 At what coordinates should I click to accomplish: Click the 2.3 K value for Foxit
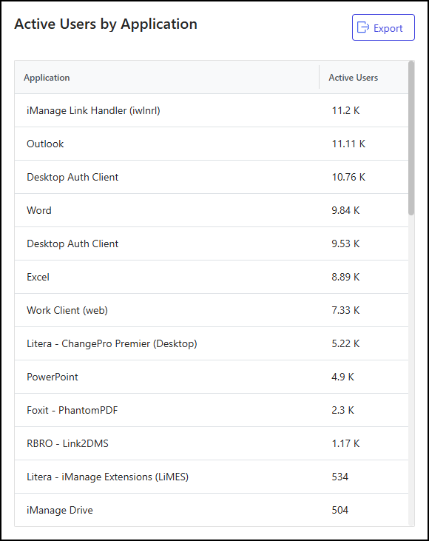pos(342,410)
